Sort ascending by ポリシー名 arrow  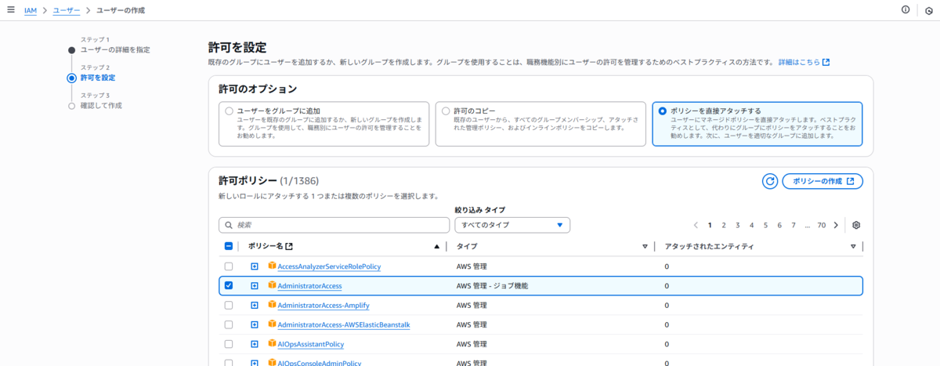coord(437,246)
